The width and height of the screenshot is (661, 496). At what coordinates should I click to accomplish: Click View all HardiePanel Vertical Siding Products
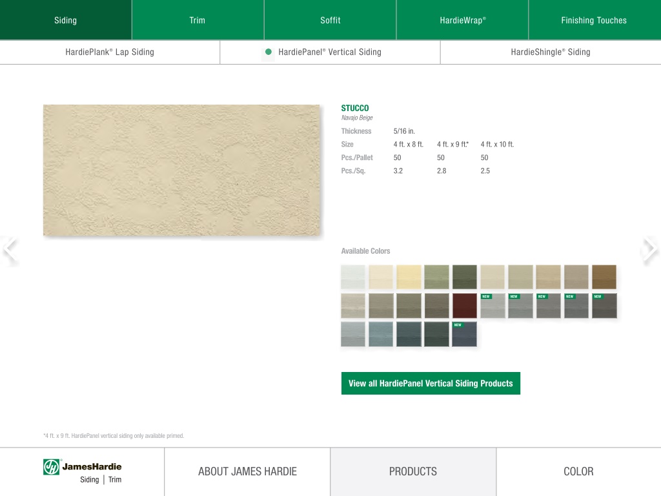[x=431, y=384]
